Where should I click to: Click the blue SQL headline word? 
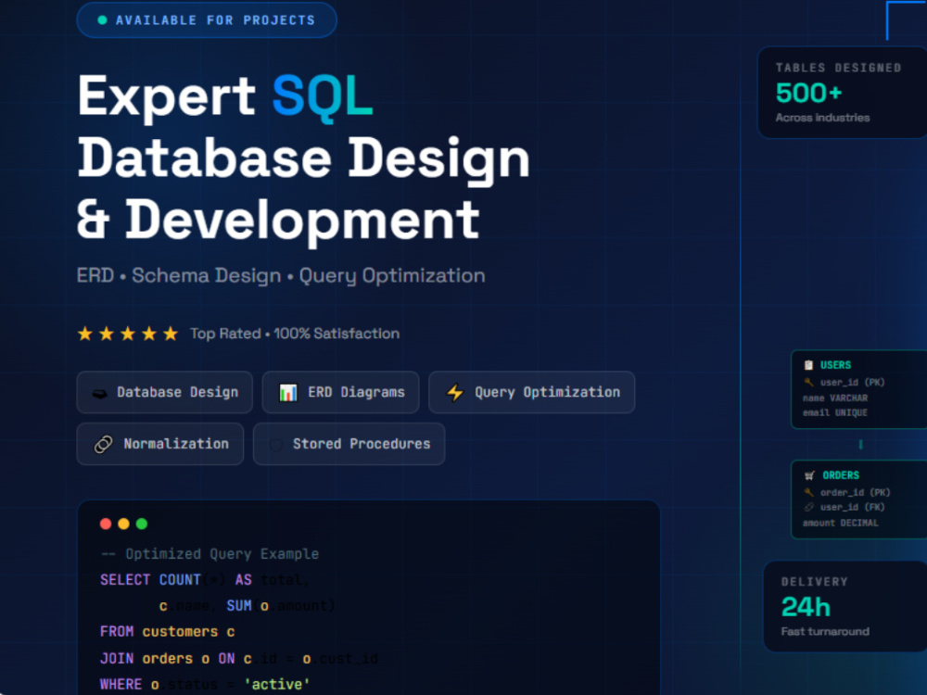pyautogui.click(x=323, y=96)
